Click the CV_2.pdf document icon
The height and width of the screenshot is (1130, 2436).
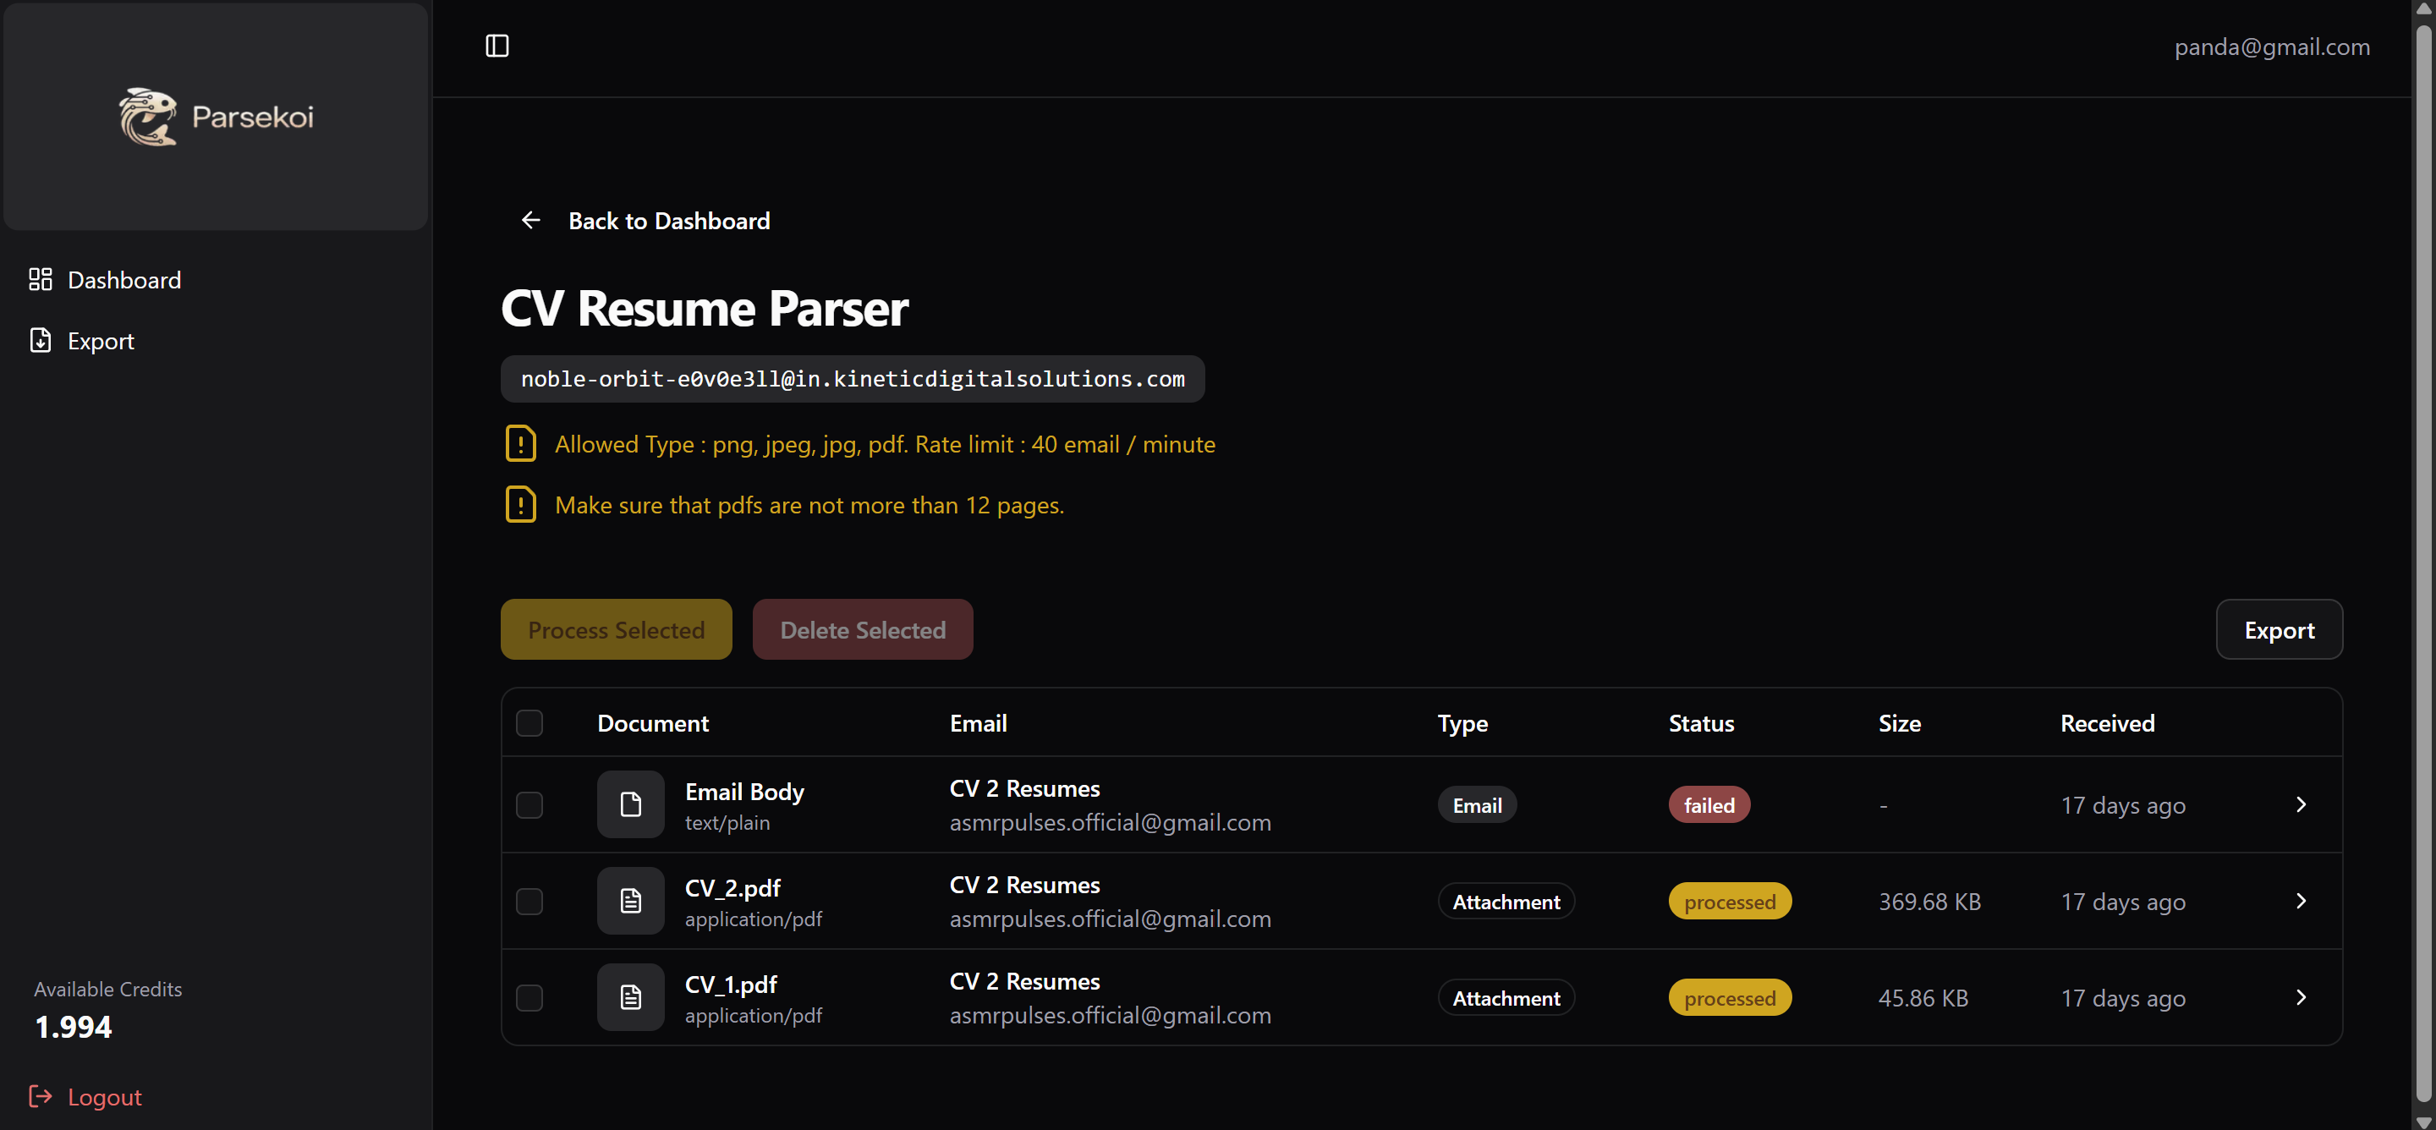[x=630, y=901]
